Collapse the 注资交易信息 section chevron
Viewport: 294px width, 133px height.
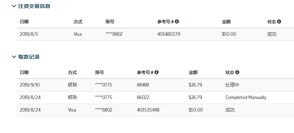(14, 6)
